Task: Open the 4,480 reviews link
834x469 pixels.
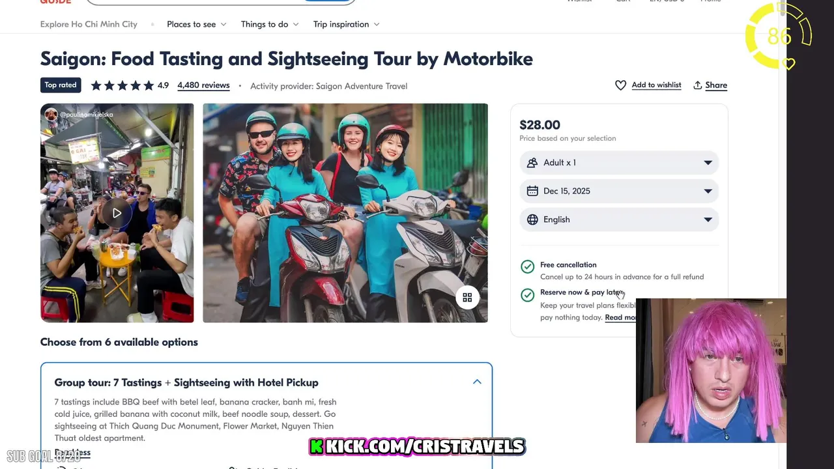Action: [203, 85]
